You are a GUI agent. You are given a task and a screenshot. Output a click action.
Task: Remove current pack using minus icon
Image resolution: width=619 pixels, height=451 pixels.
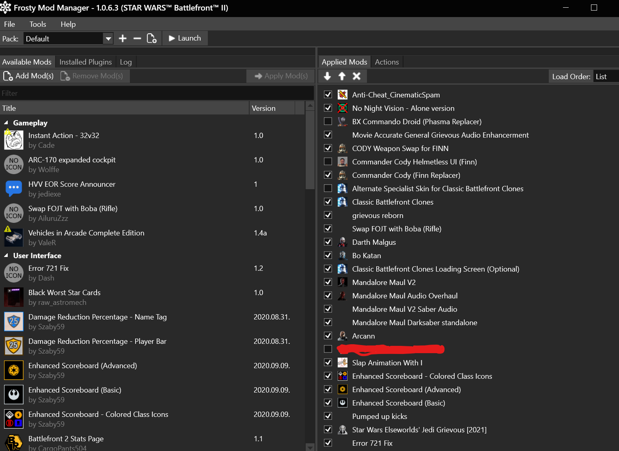(x=137, y=39)
